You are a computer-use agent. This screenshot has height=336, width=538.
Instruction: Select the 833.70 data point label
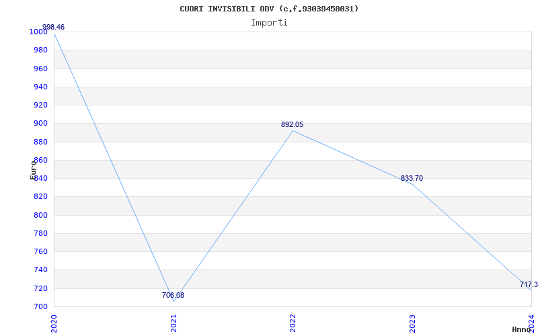pos(412,178)
